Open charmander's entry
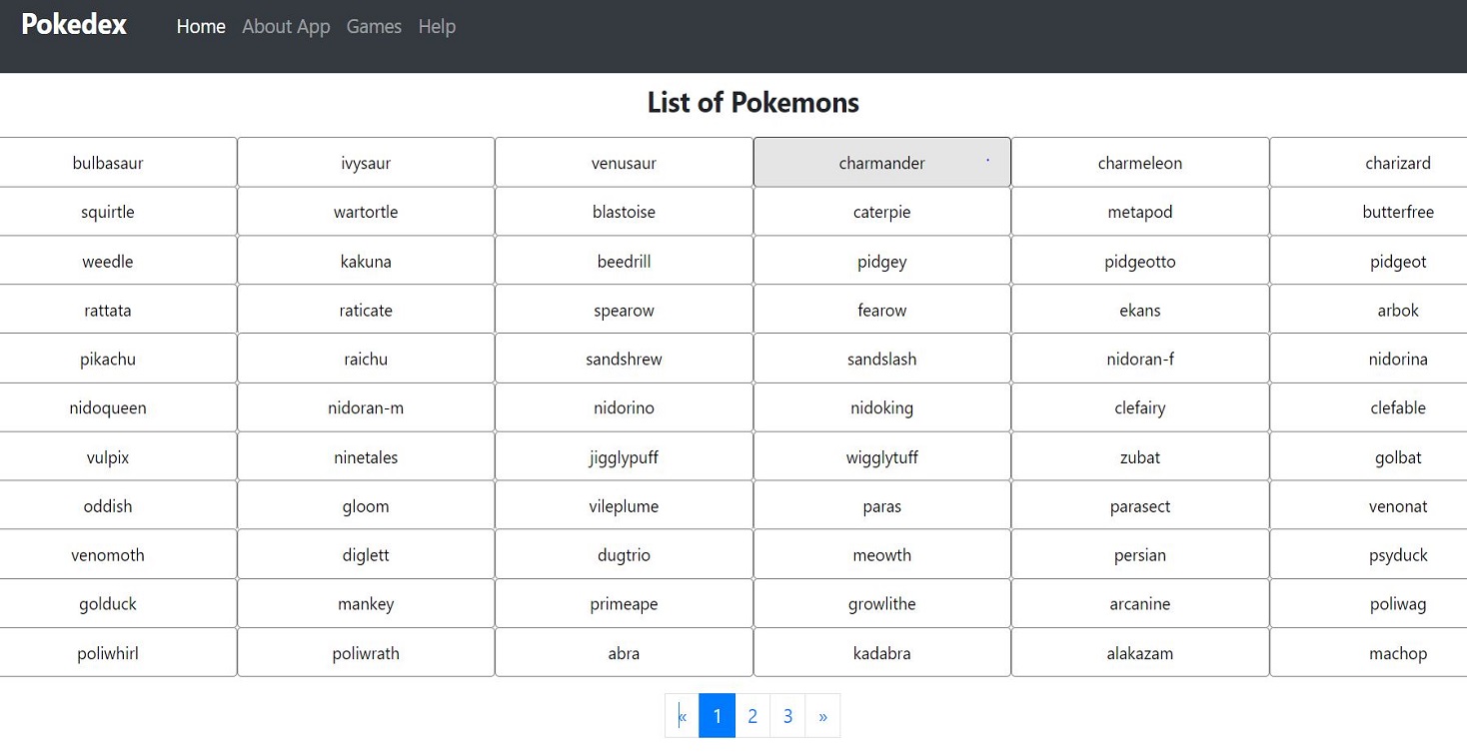This screenshot has width=1467, height=756. (881, 162)
